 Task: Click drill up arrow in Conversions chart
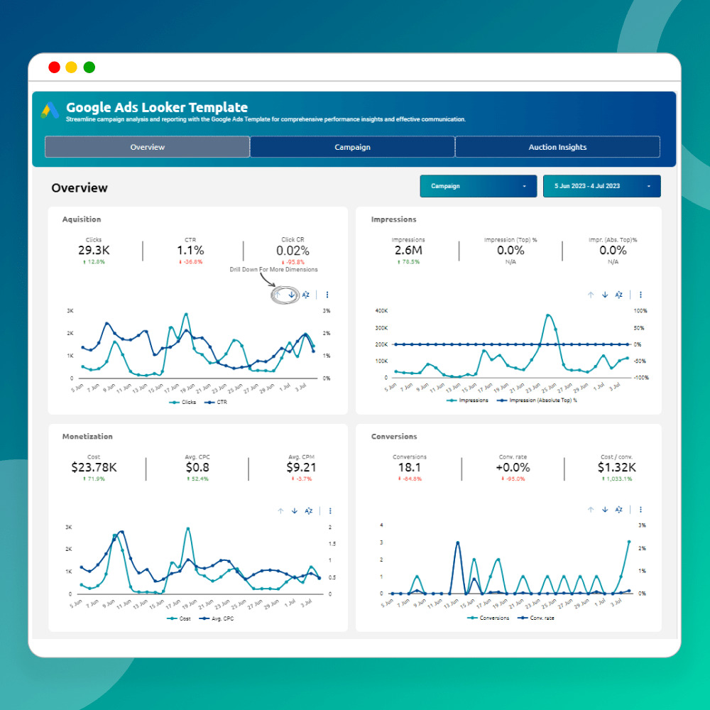click(x=591, y=509)
